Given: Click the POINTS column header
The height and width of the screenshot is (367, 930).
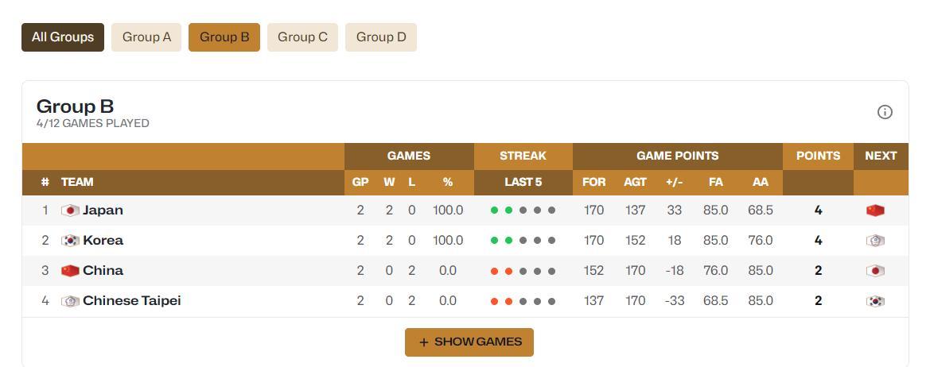Looking at the screenshot, I should point(818,156).
